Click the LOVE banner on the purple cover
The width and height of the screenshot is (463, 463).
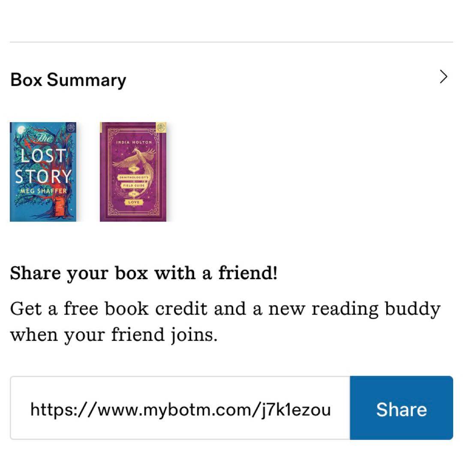133,202
